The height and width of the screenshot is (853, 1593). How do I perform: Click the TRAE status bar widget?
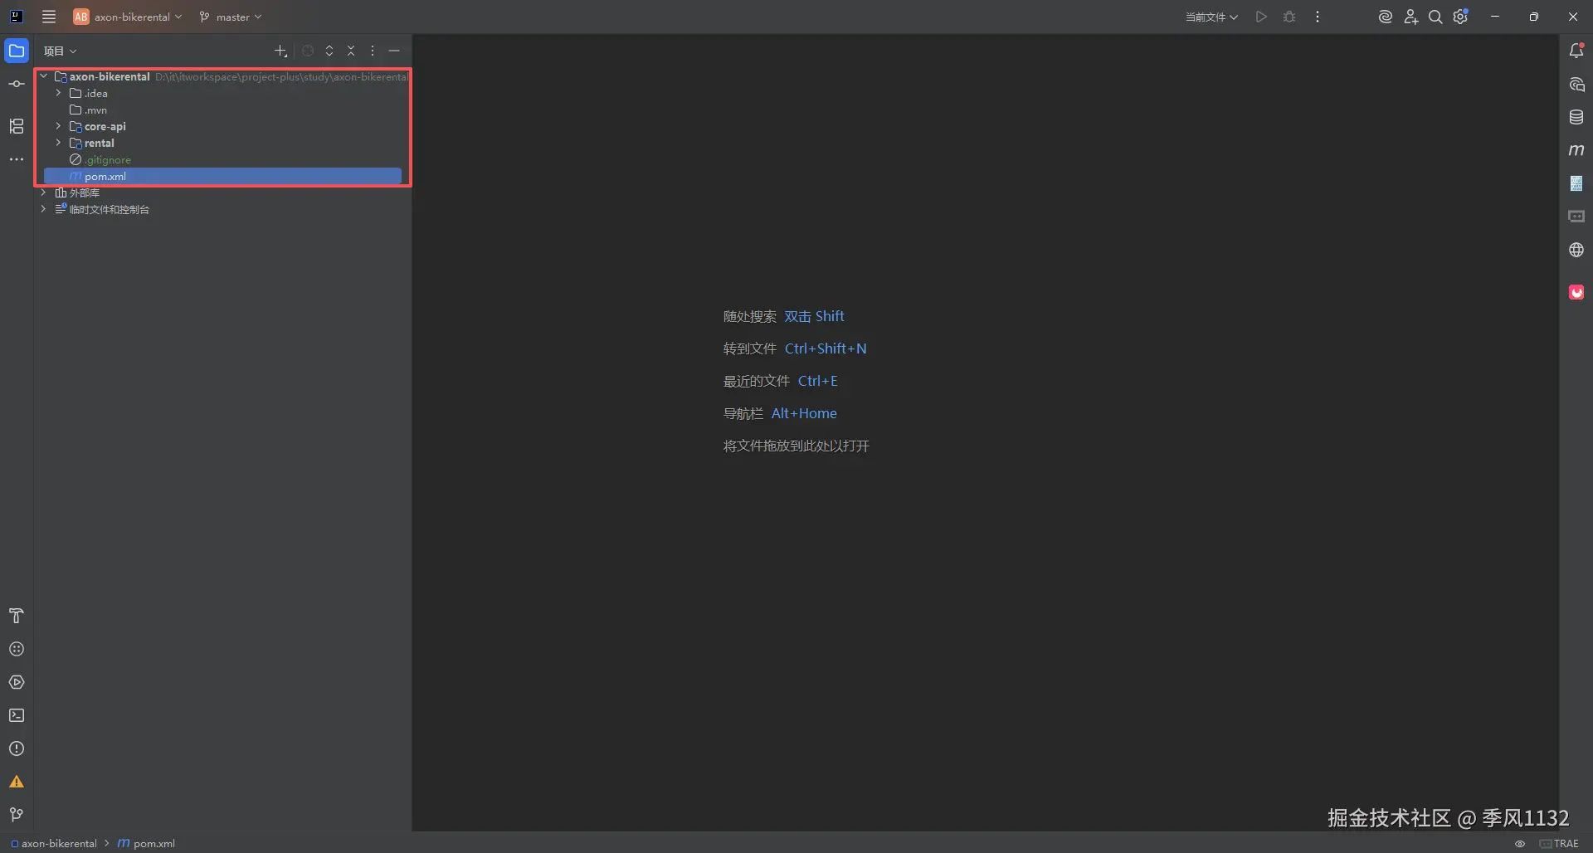[1559, 843]
